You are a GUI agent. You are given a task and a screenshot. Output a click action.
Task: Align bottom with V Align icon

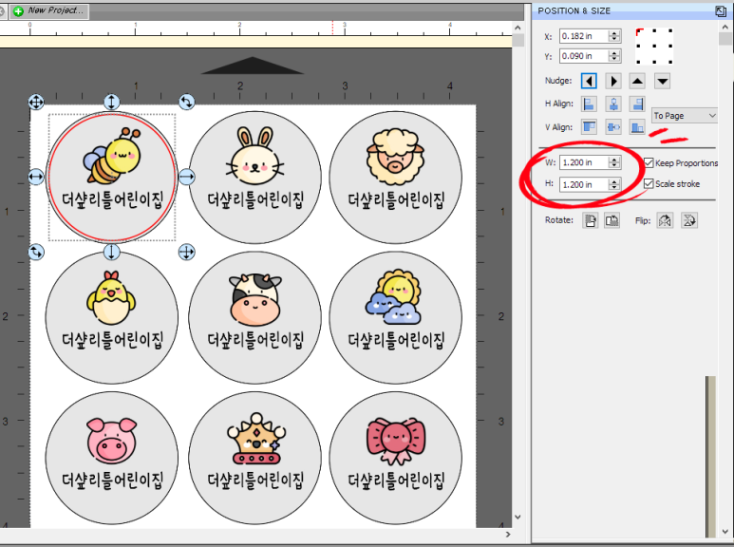pos(637,126)
